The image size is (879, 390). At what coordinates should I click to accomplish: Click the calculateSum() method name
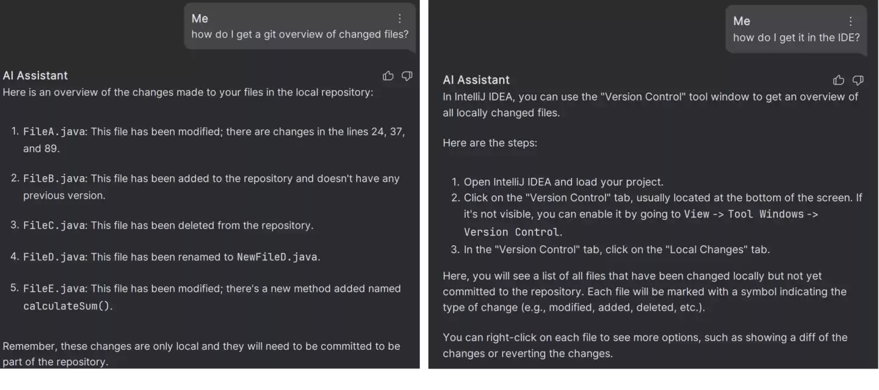[x=67, y=306]
